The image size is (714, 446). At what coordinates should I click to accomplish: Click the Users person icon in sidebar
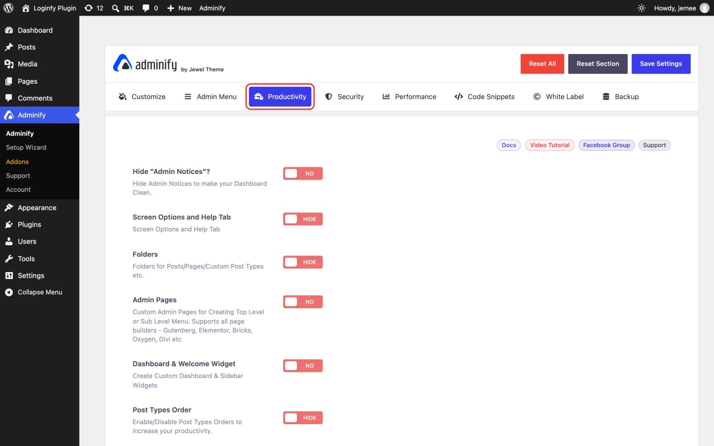(x=9, y=242)
